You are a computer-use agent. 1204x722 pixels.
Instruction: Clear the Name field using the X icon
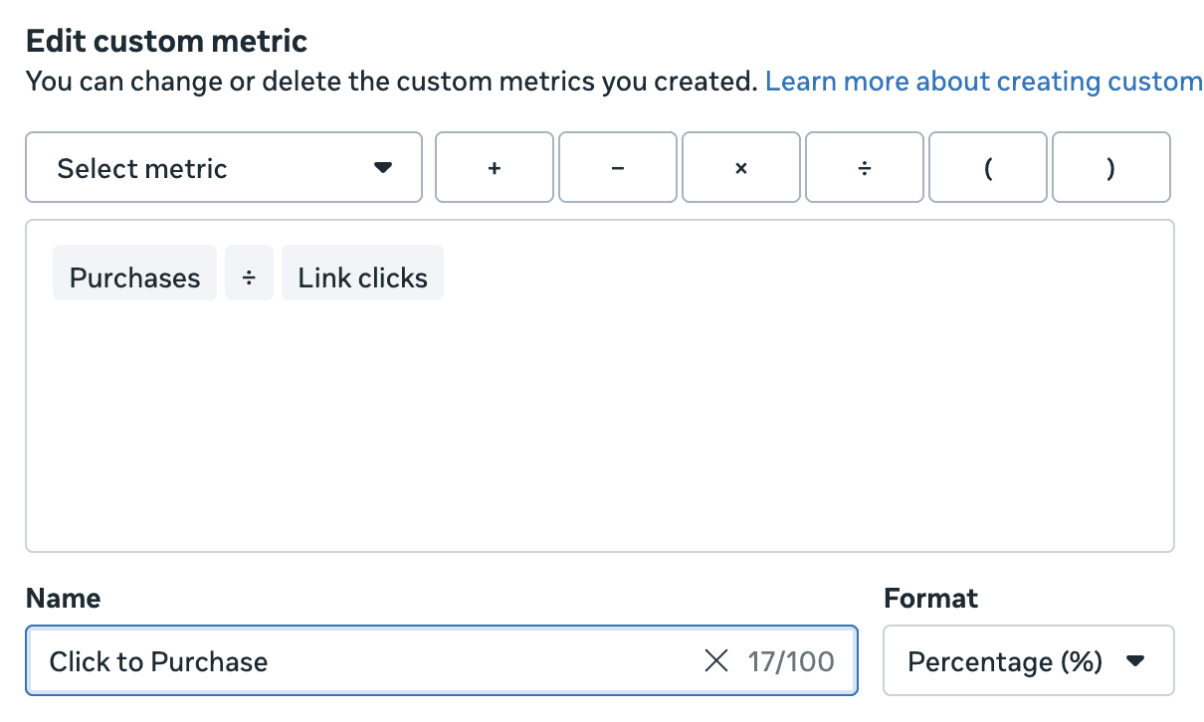(x=716, y=660)
